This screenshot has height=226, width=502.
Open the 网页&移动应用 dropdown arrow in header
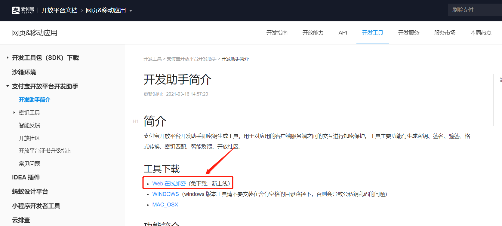click(x=131, y=11)
